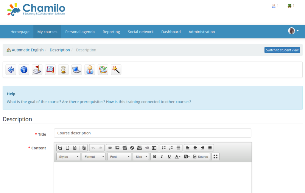Insert audio speaker icon

pos(147,148)
